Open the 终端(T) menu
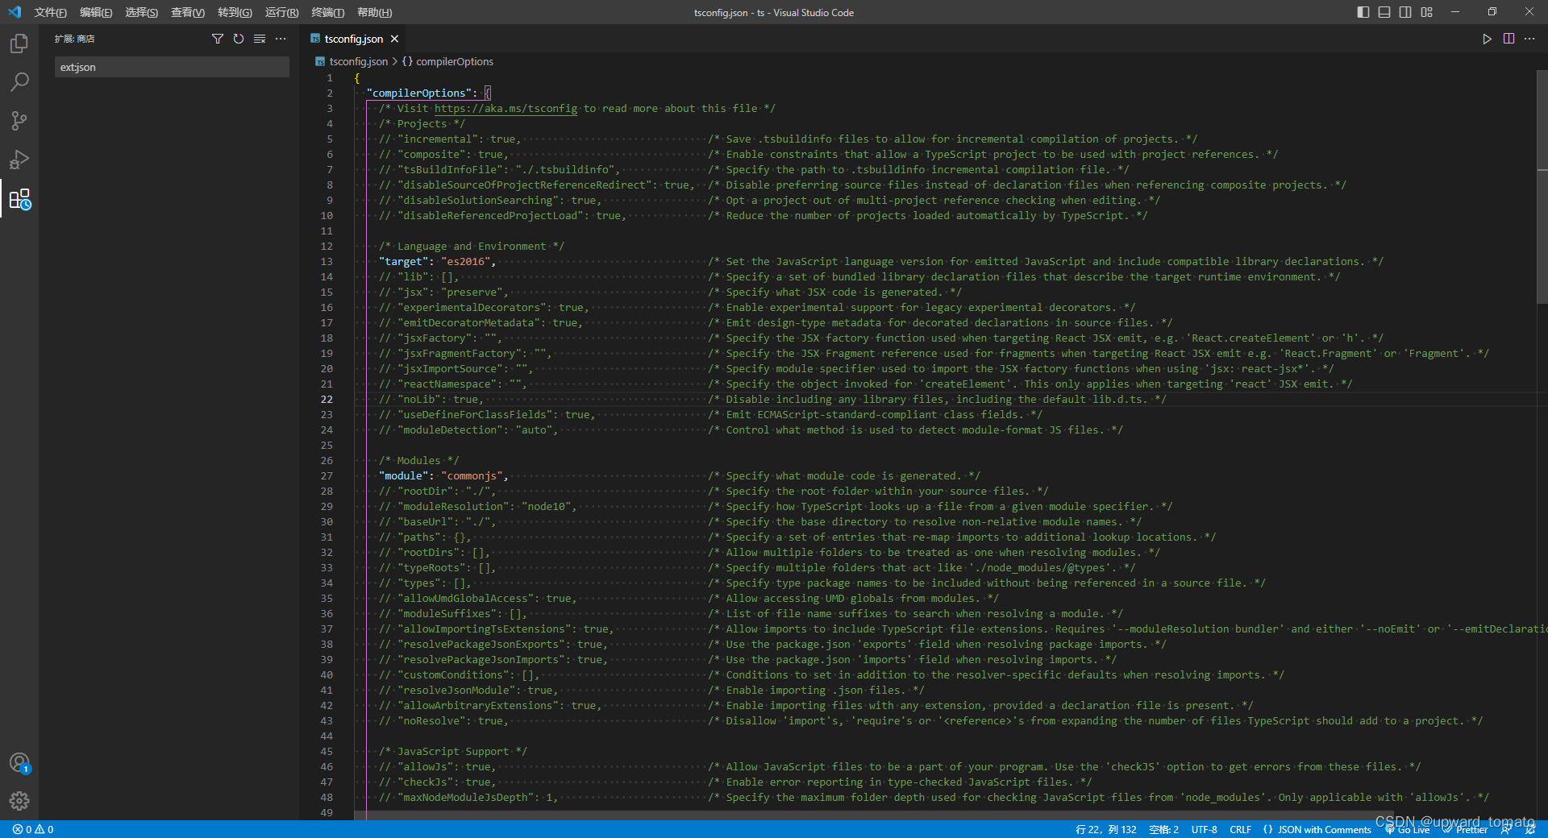Viewport: 1548px width, 838px height. tap(327, 12)
